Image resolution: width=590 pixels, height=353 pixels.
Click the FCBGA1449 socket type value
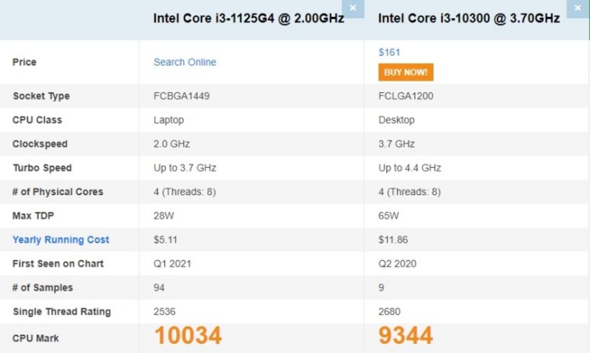(181, 96)
